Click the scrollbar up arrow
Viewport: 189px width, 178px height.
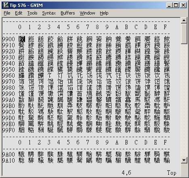pyautogui.click(x=184, y=20)
